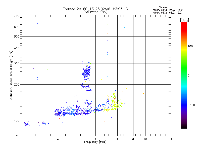
Task: Click the y-axis tick label '75'
Action: click(18, 135)
